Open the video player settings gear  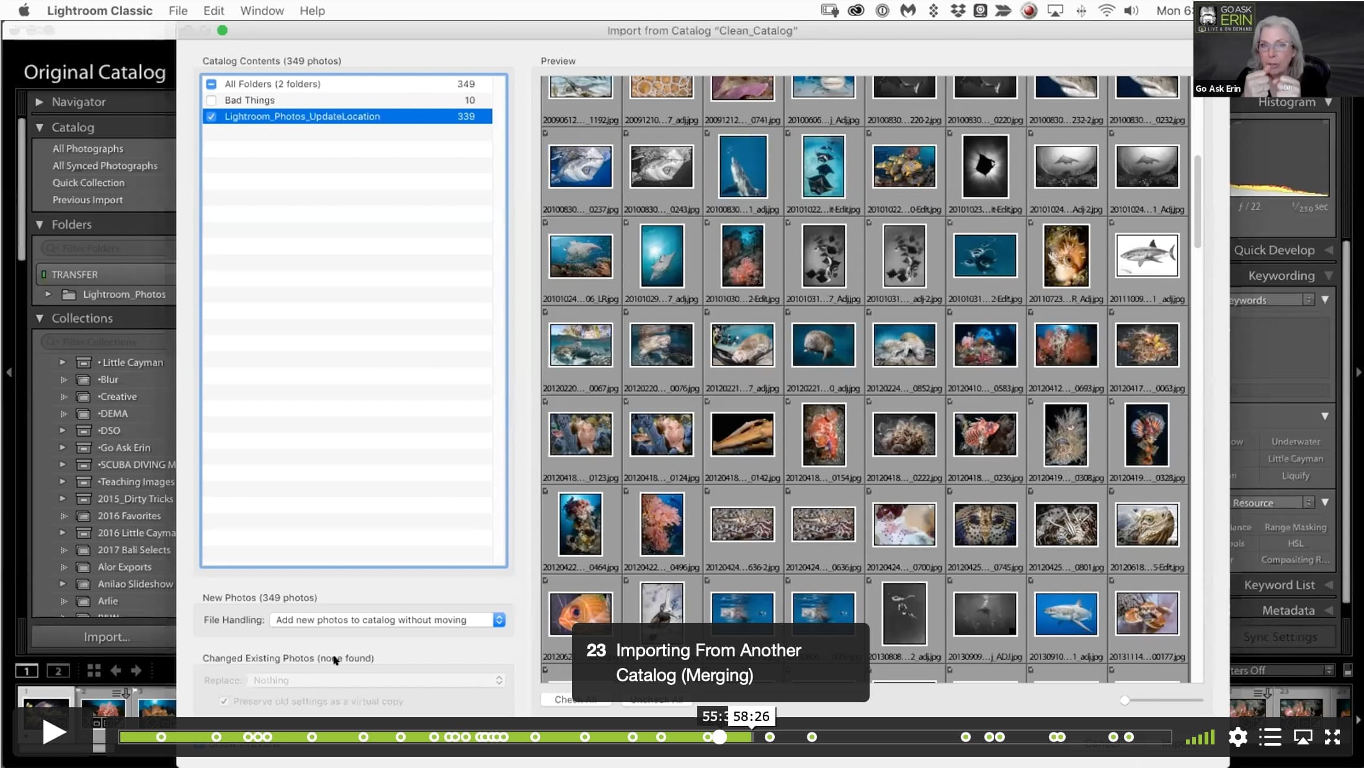[1238, 737]
